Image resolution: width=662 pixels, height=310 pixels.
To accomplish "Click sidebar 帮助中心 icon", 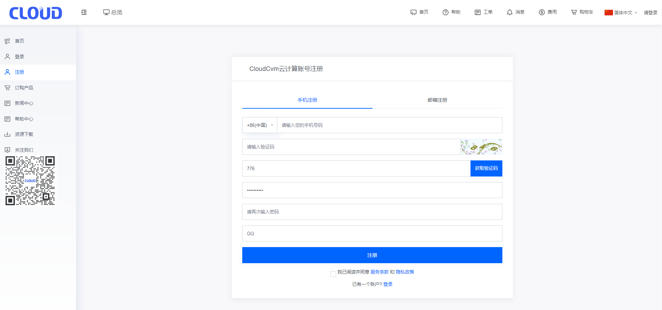I will pos(7,119).
